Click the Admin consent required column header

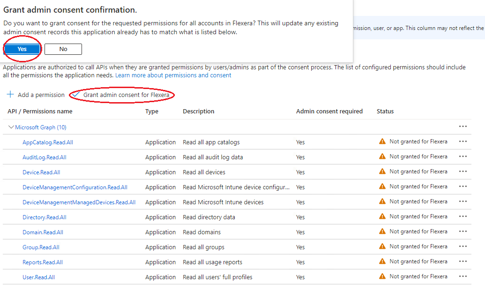[x=329, y=112]
